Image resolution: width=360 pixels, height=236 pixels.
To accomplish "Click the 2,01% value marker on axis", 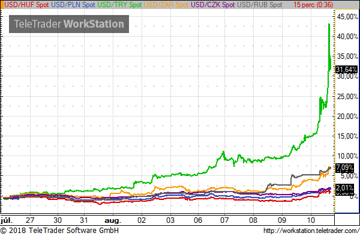I will (x=344, y=188).
